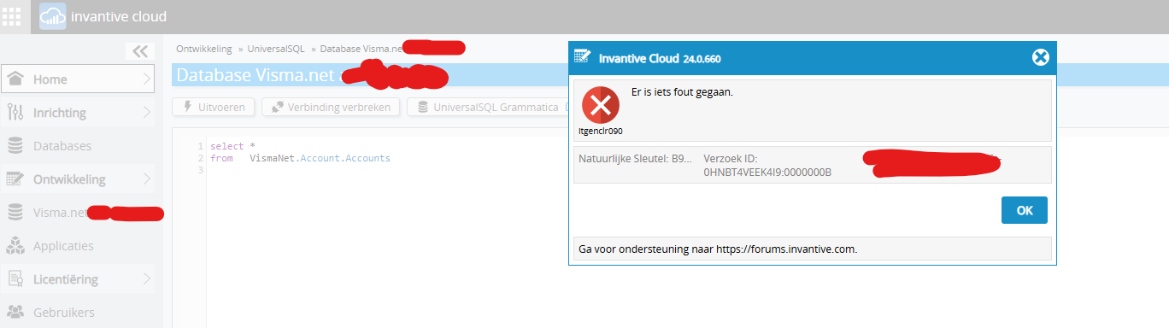Image resolution: width=1169 pixels, height=328 pixels.
Task: Click the lightning bolt Uitvoeren icon
Action: pyautogui.click(x=187, y=107)
